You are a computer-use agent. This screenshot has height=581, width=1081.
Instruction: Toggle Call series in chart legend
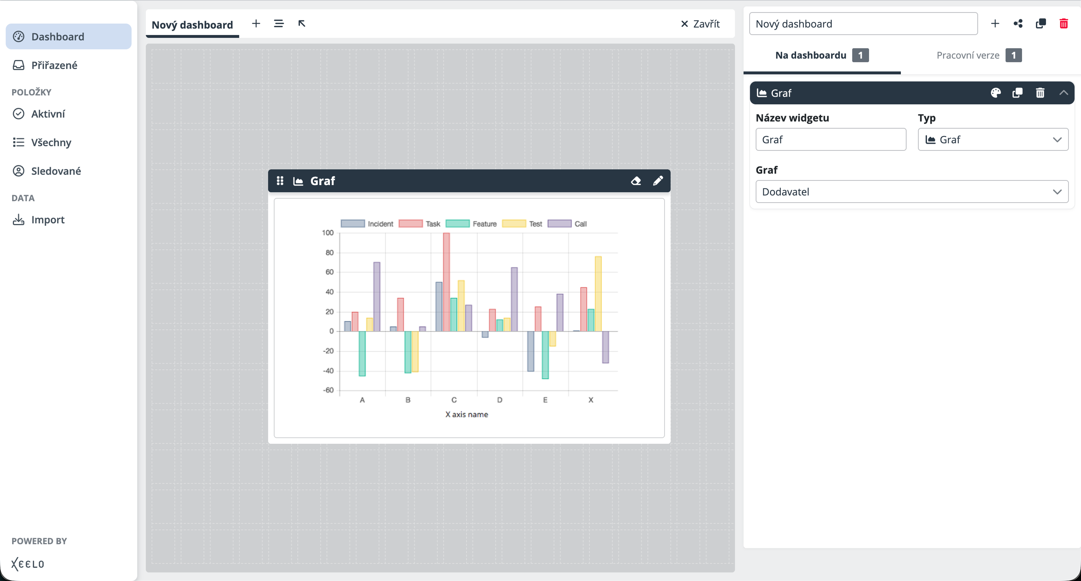point(567,224)
